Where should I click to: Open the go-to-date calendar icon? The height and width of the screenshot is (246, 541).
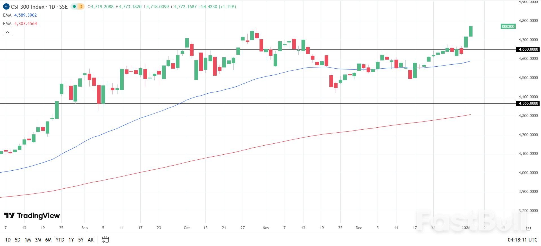click(105, 240)
